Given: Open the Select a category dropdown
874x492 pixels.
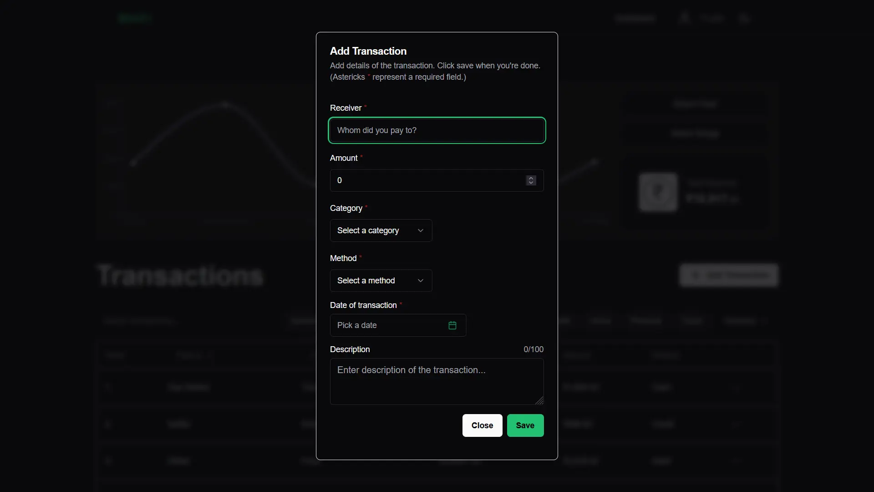Looking at the screenshot, I should [381, 231].
